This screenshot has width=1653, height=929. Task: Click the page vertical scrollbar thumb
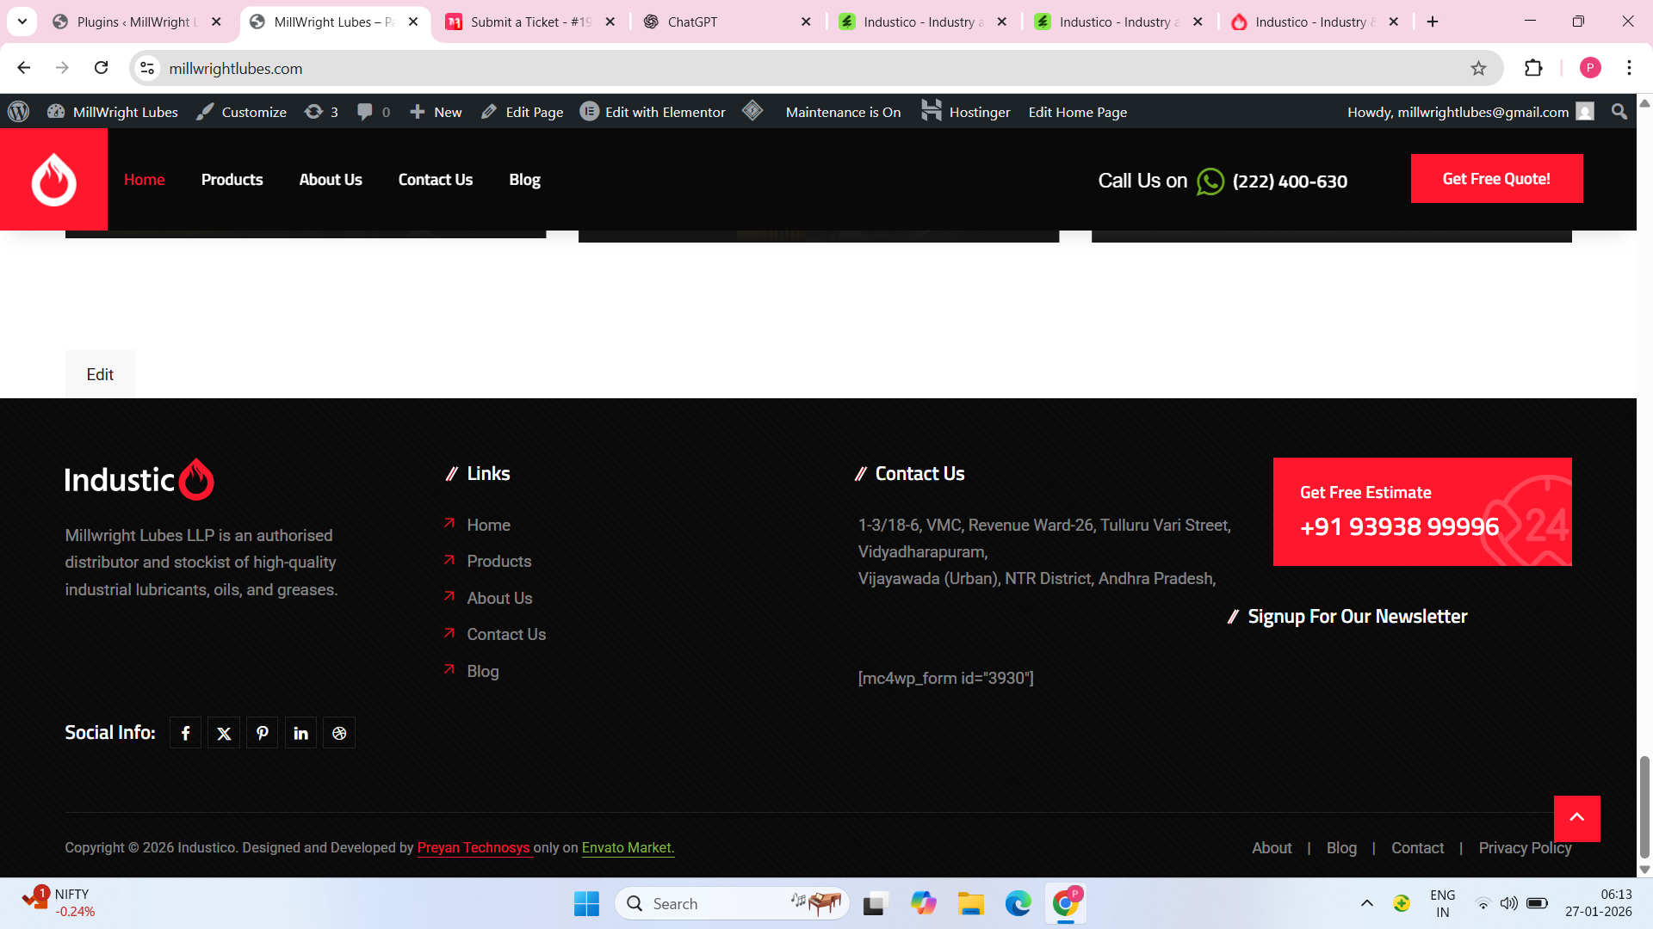tap(1644, 807)
